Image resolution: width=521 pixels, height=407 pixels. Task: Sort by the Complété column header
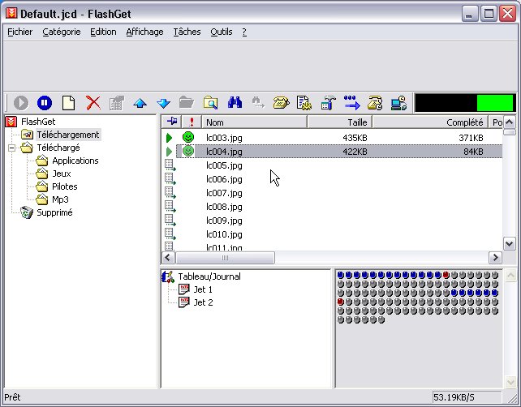[429, 122]
